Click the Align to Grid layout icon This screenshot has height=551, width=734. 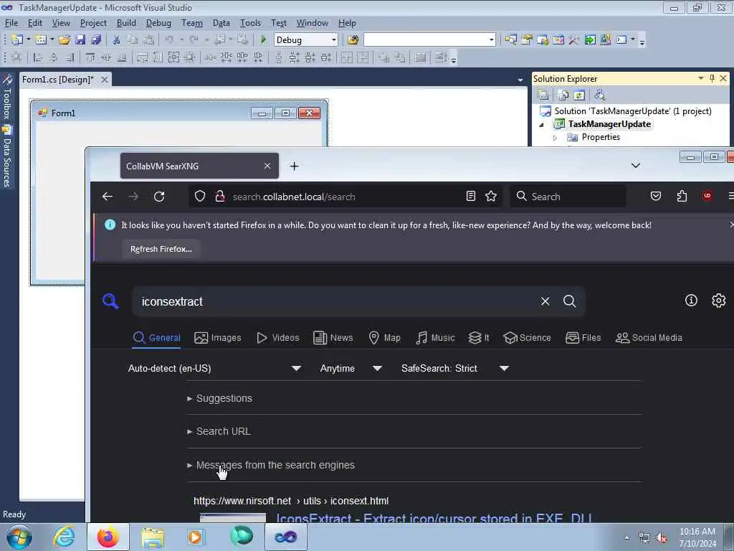[x=17, y=57]
